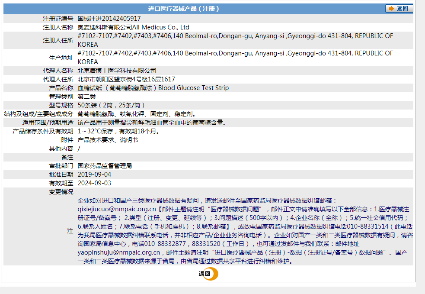The height and width of the screenshot is (294, 425).
Task: Click the 型号规格 label
Action: (61, 105)
